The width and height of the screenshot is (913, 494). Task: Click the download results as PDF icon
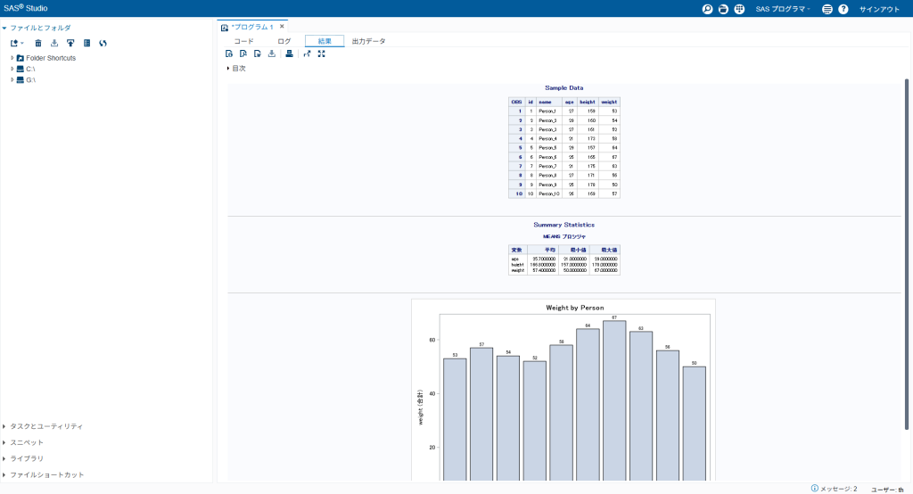click(243, 54)
